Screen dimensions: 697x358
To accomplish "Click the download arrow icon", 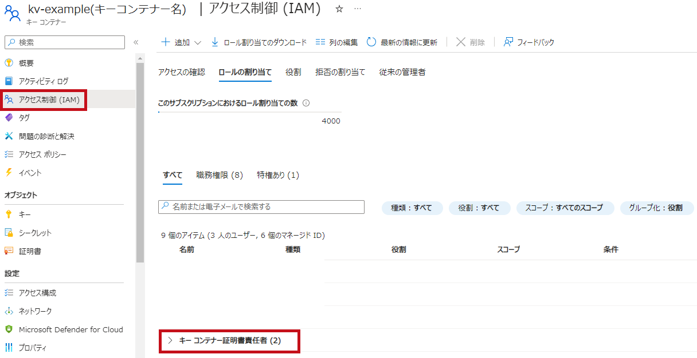I will [215, 42].
